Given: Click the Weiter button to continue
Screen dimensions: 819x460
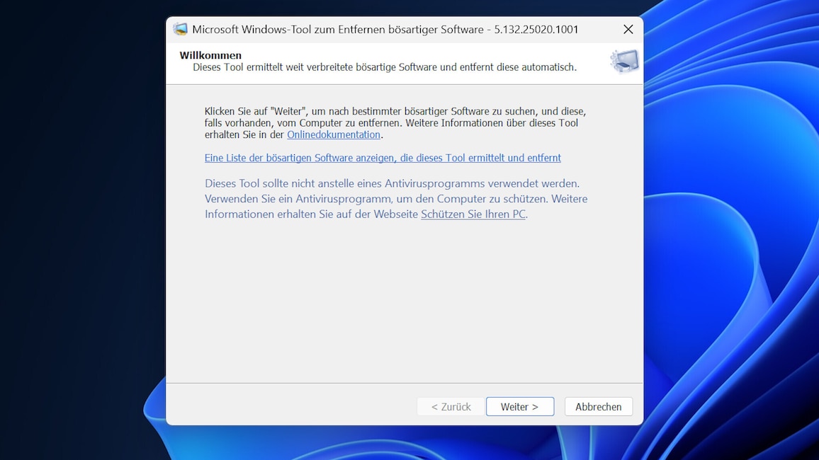Looking at the screenshot, I should click(x=520, y=407).
